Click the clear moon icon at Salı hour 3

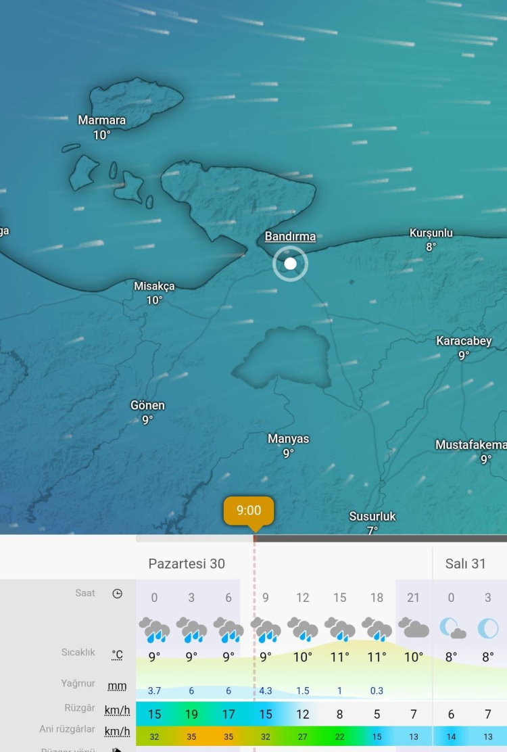[488, 628]
